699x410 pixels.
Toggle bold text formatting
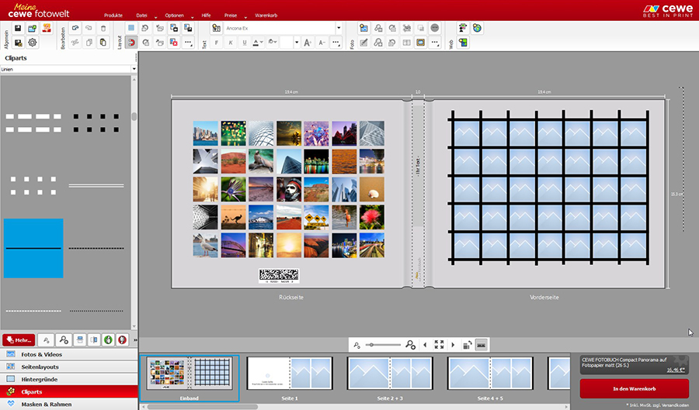coord(217,43)
